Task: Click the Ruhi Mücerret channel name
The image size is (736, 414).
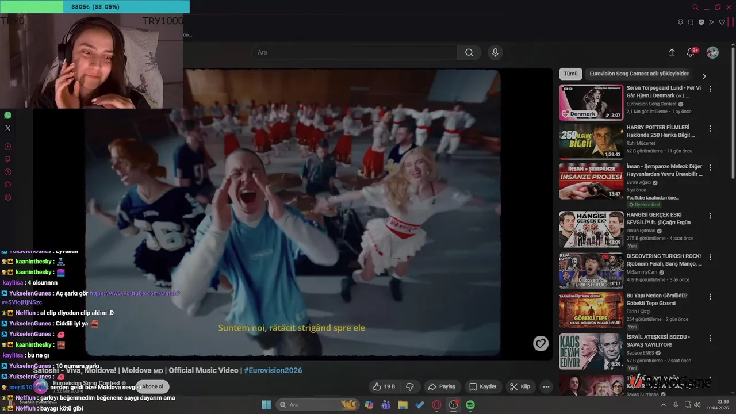Action: pos(641,143)
